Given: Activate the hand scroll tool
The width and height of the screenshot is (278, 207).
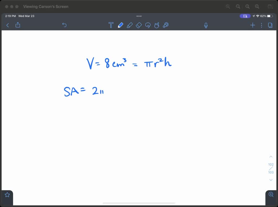Looking at the screenshot, I should pos(157,25).
